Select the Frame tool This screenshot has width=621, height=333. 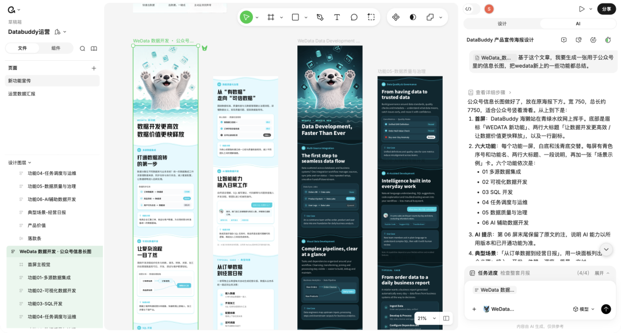271,17
